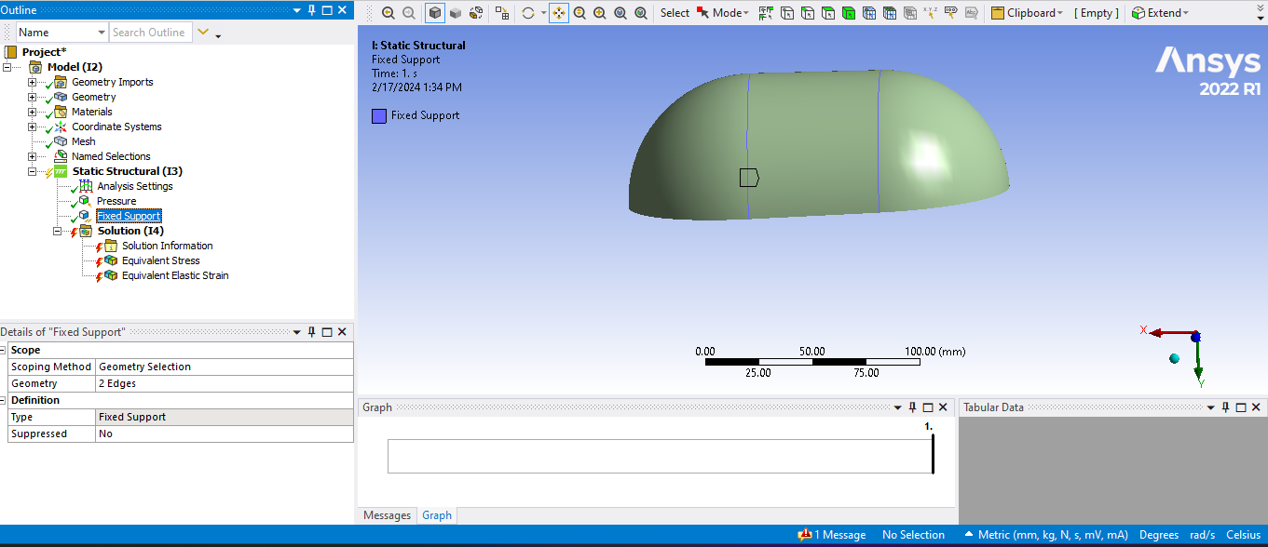Click the time marker in Graph
This screenshot has width=1268, height=547.
coord(932,454)
